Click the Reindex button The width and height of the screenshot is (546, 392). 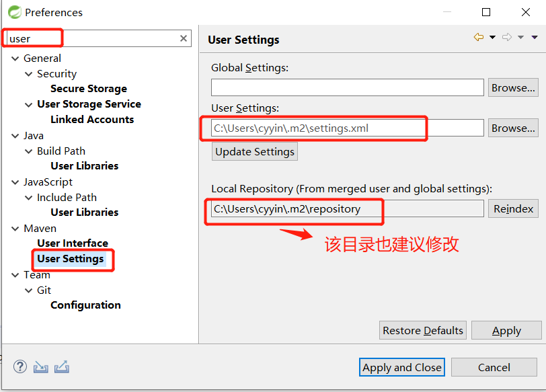click(x=513, y=209)
